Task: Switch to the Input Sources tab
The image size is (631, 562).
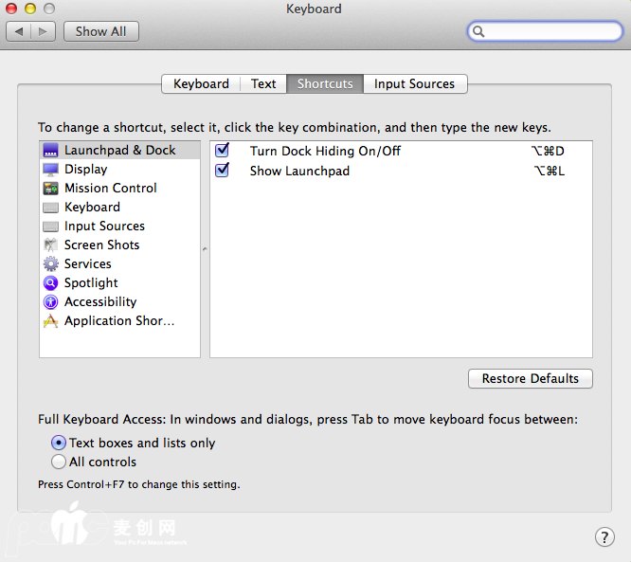Action: [x=414, y=84]
